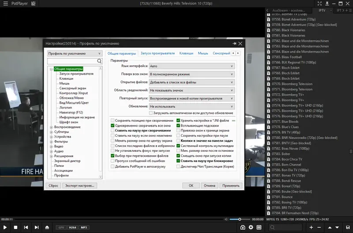Open the 'Сенсорный' tab
The width and height of the screenshot is (353, 233).
pyautogui.click(x=222, y=53)
